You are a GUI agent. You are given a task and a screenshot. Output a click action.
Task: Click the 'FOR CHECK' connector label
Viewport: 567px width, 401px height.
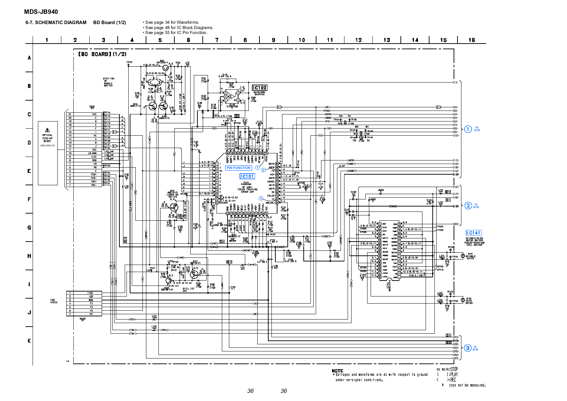pos(54,301)
